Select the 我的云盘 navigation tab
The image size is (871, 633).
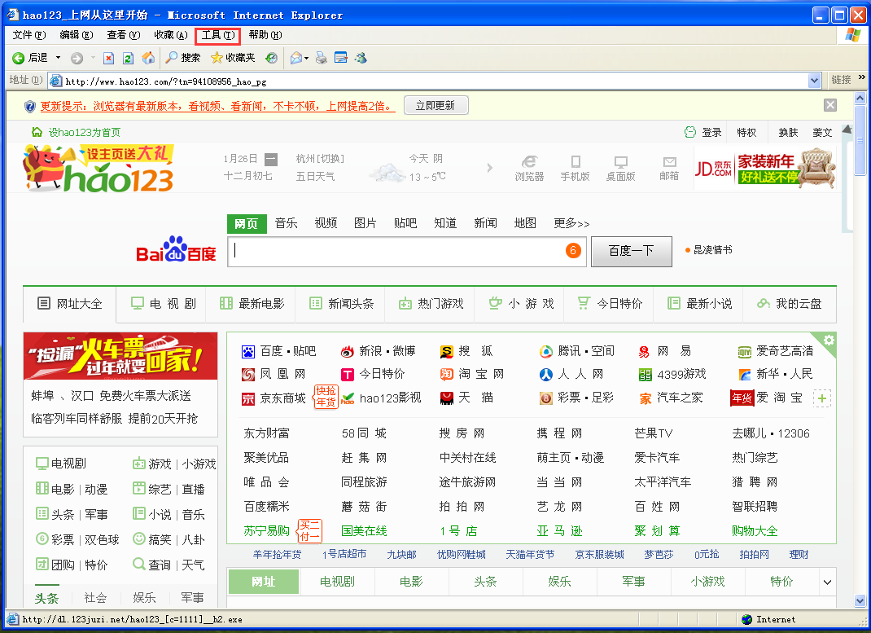point(789,304)
